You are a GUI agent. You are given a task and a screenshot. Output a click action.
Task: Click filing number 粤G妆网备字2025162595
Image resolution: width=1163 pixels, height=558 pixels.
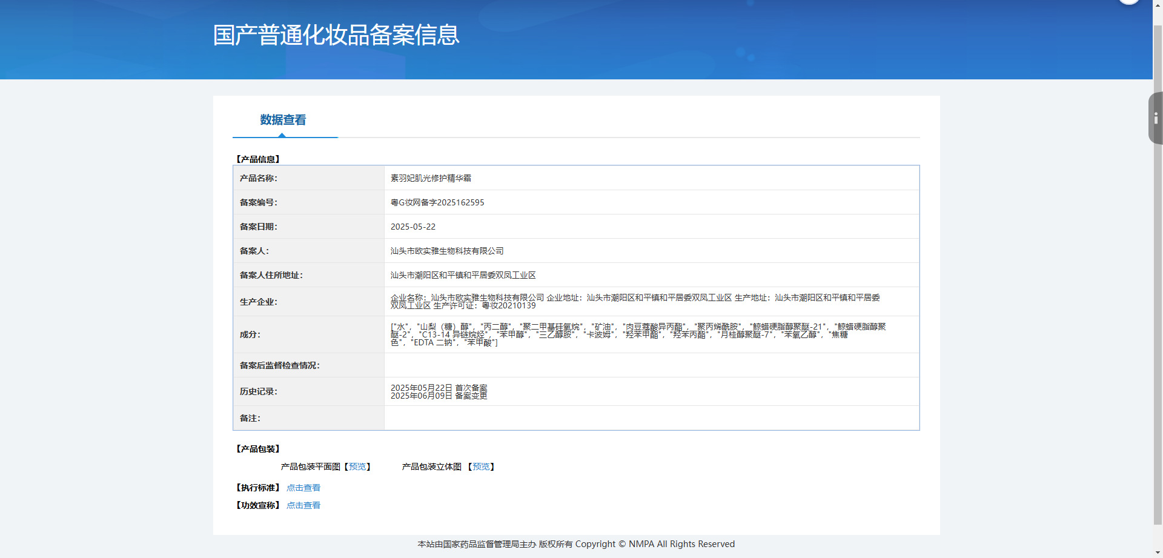437,202
